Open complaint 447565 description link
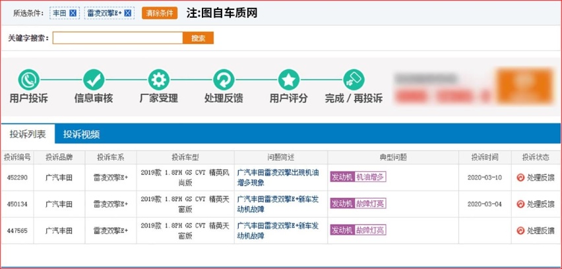 tap(278, 231)
